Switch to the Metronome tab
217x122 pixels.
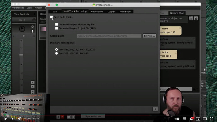(x=96, y=11)
